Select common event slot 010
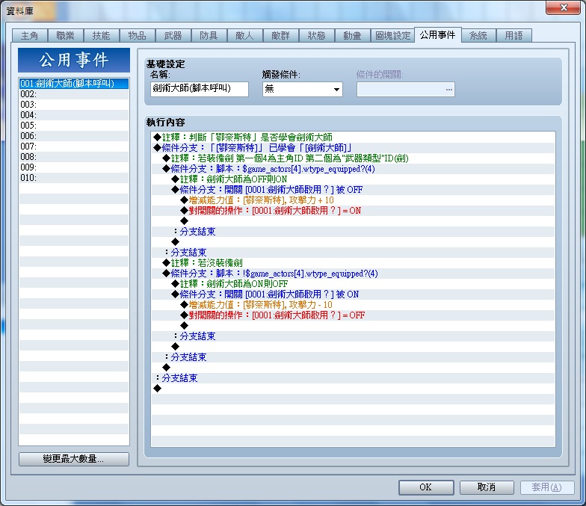 (x=73, y=178)
